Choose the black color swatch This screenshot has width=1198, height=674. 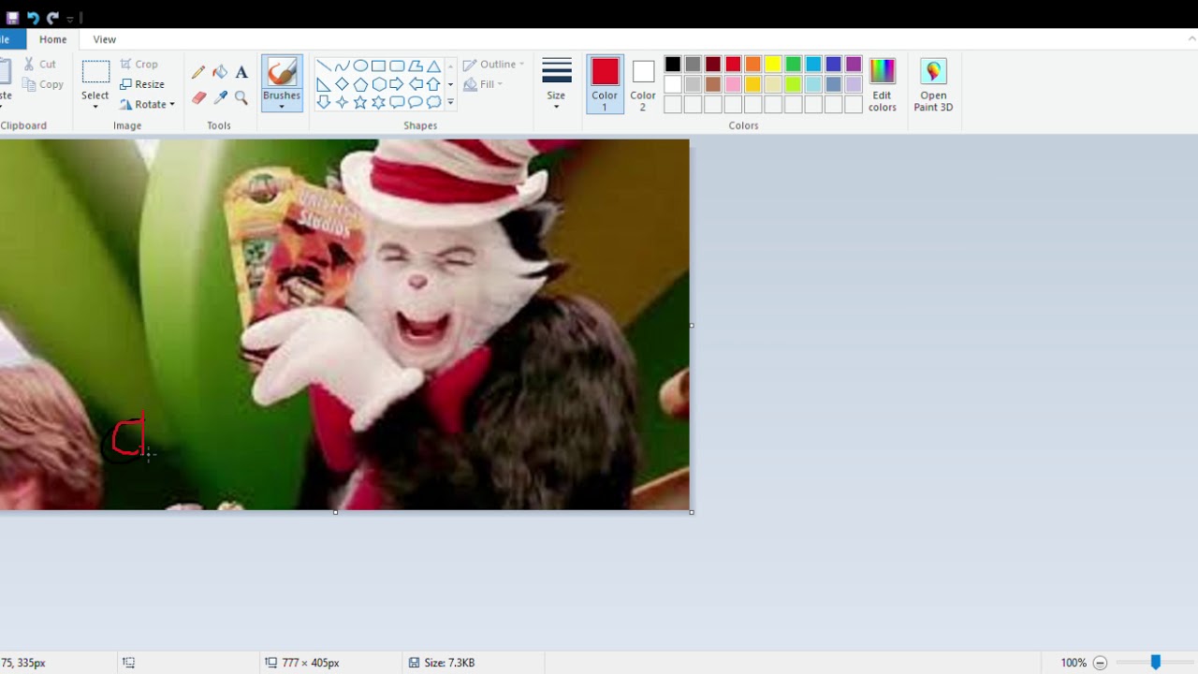tap(672, 65)
